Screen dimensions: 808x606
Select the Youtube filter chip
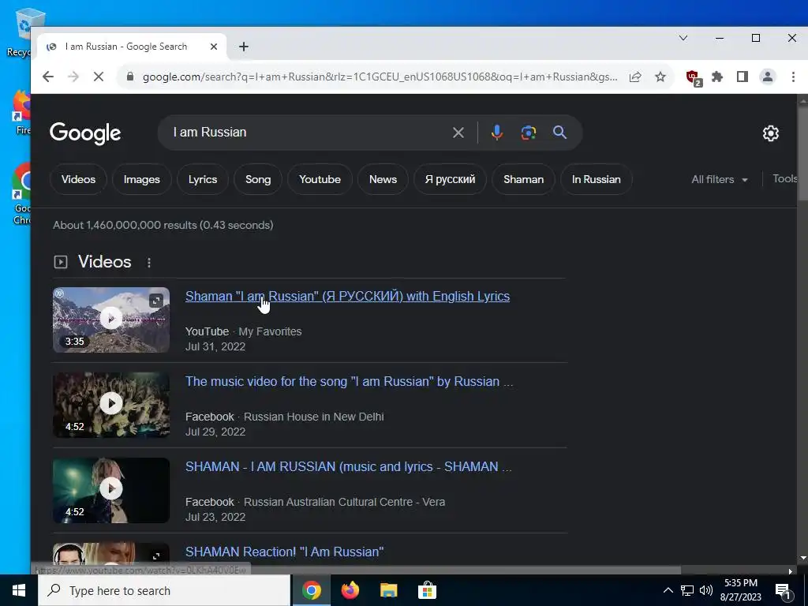[320, 179]
